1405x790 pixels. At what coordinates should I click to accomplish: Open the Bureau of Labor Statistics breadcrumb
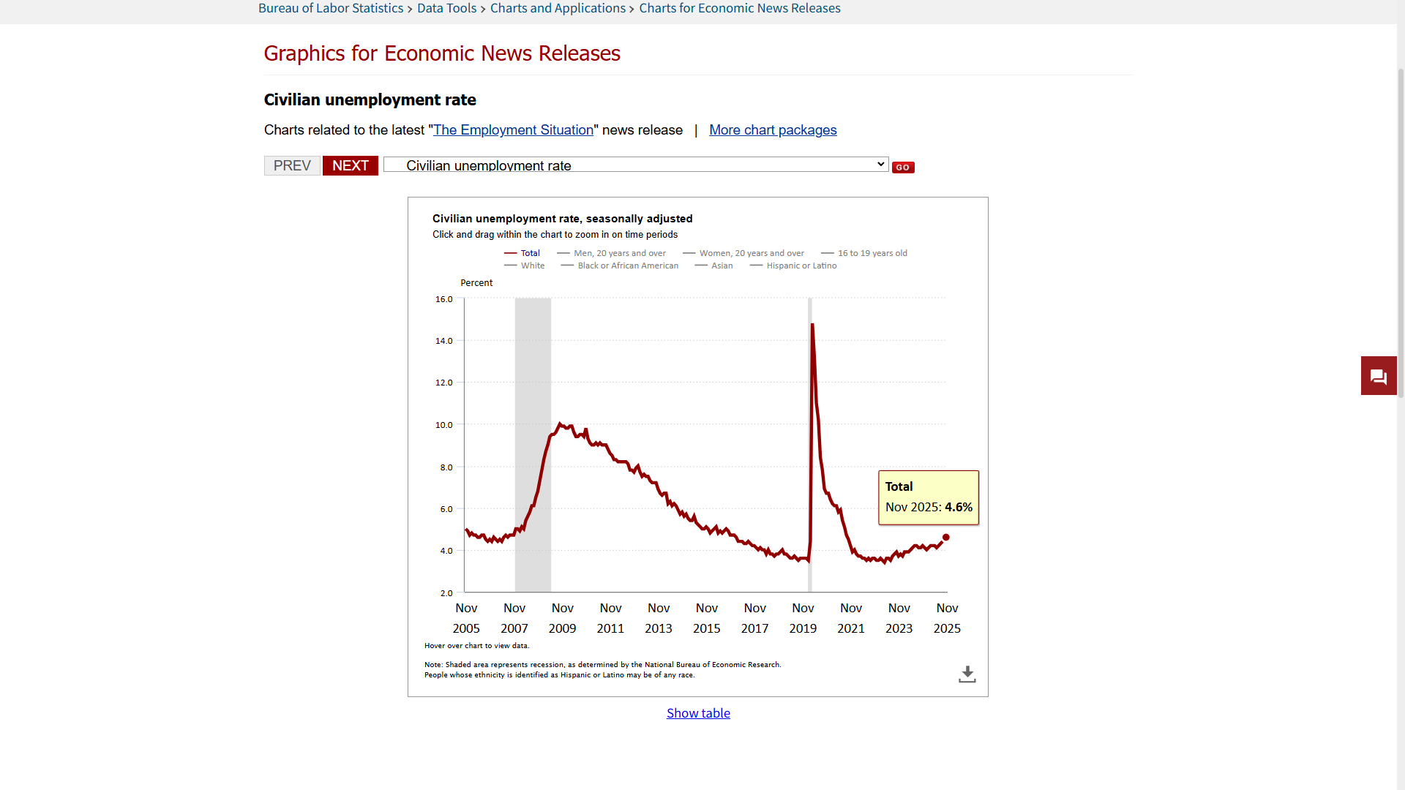(x=331, y=8)
